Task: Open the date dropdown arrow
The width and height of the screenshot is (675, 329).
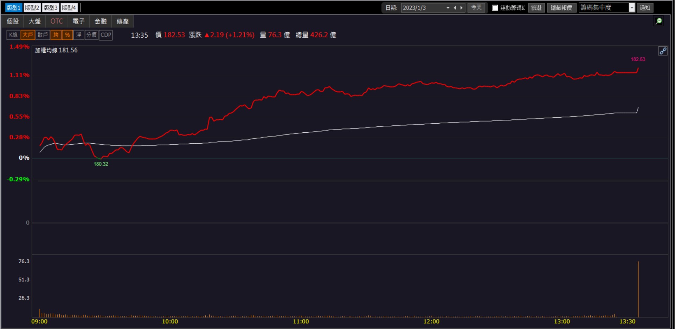Action: (448, 8)
